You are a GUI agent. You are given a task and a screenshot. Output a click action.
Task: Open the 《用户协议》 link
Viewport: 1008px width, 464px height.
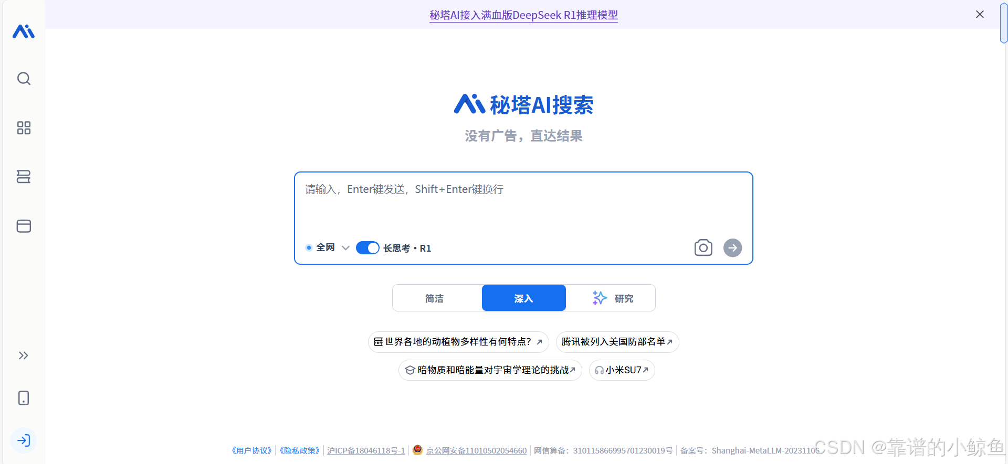pyautogui.click(x=251, y=451)
